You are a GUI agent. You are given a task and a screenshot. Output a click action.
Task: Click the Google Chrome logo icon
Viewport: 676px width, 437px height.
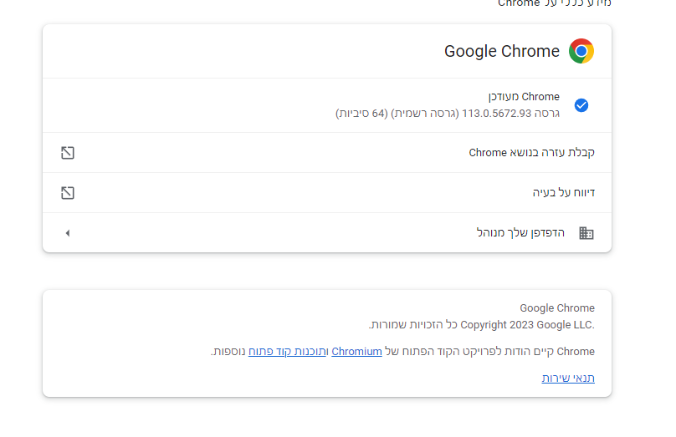(x=581, y=51)
